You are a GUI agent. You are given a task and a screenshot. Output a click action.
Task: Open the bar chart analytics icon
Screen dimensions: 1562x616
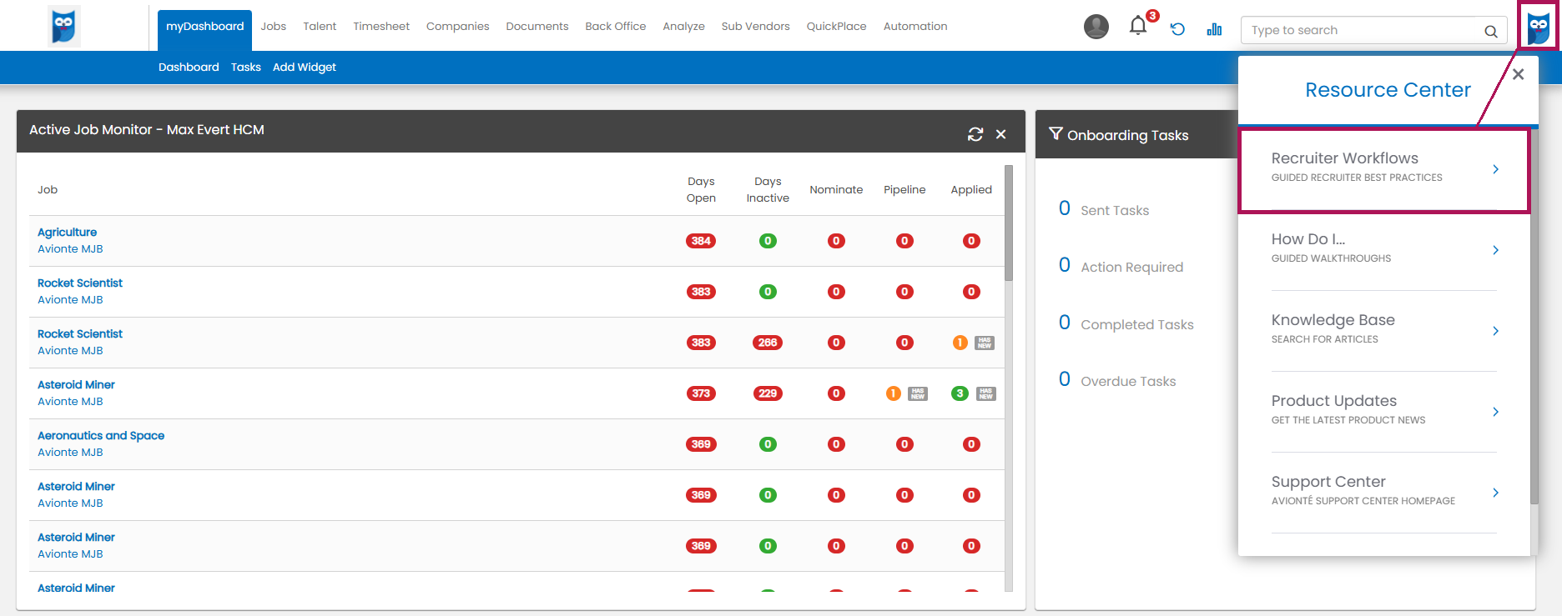[1214, 29]
